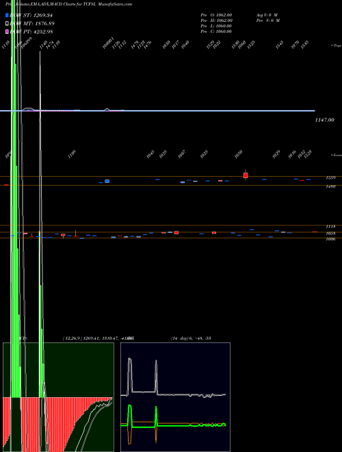Click the 1539 price level label

330,178
